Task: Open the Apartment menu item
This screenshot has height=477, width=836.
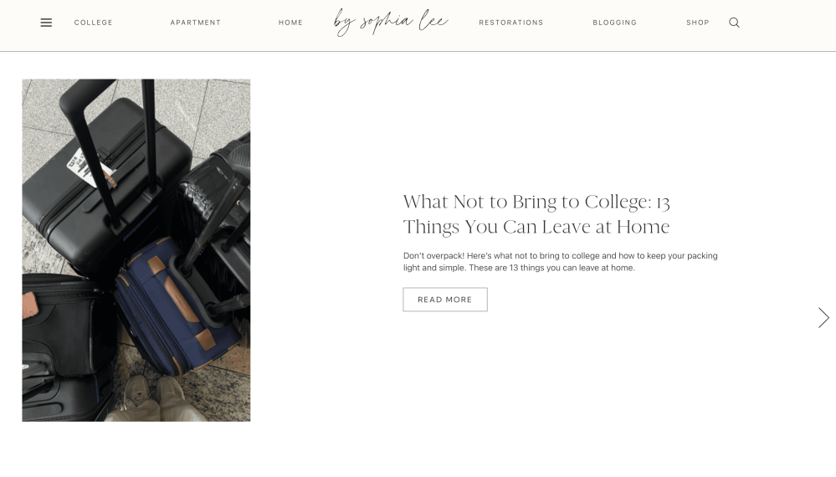Action: tap(196, 23)
